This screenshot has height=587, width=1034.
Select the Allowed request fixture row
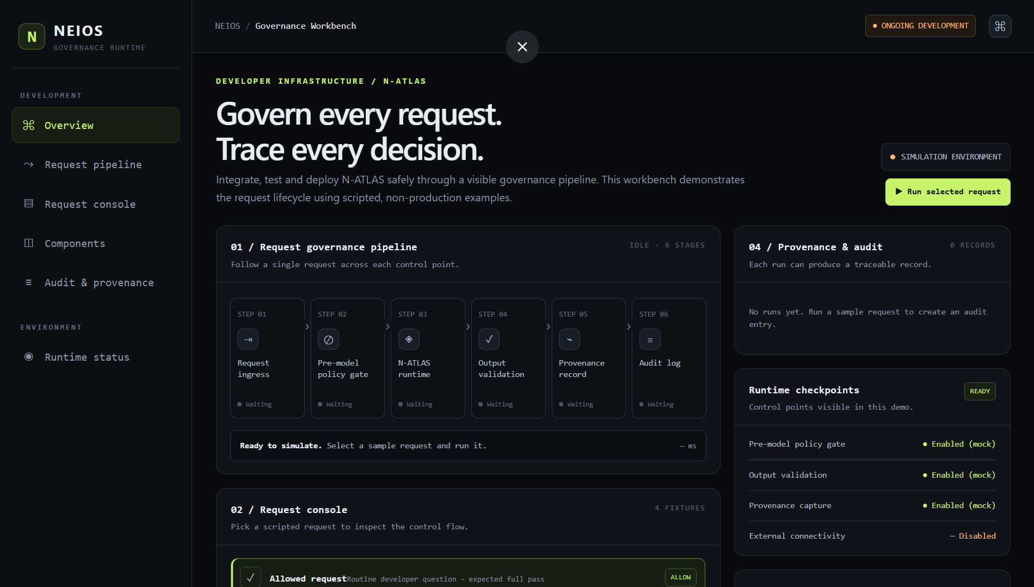tap(468, 573)
